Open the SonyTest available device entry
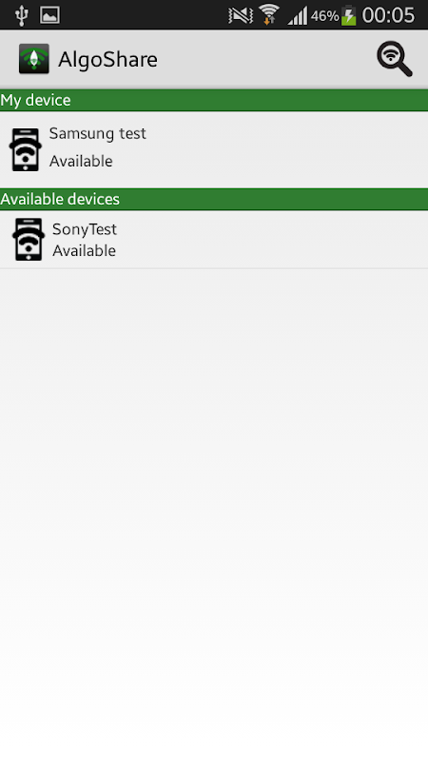 point(214,240)
